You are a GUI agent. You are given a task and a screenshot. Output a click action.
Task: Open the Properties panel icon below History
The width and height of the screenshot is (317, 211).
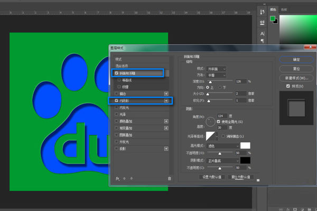262,22
